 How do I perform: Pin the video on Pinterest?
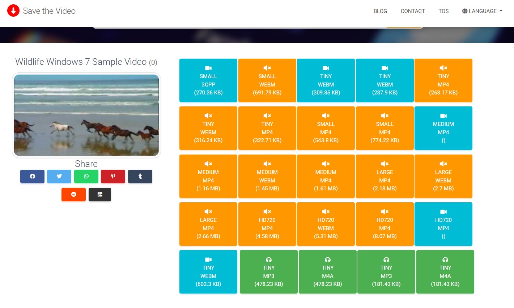coord(113,176)
